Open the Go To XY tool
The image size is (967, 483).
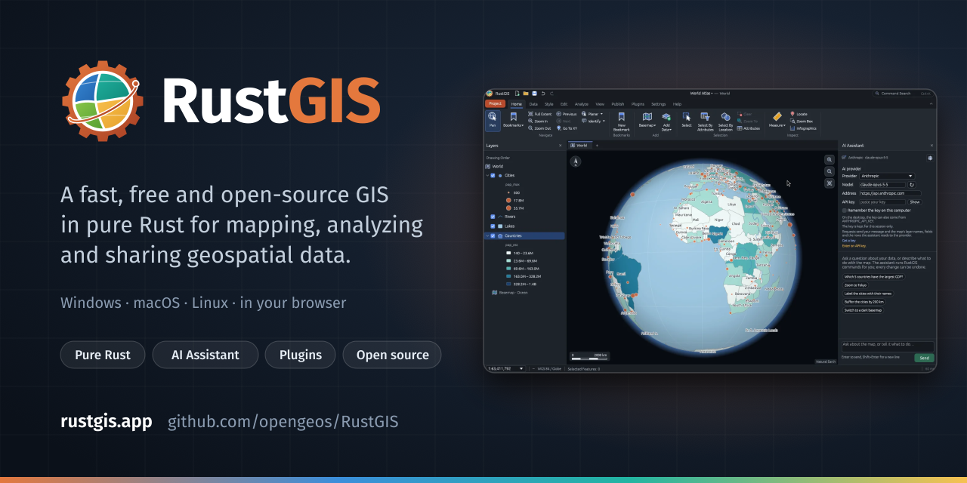point(567,128)
